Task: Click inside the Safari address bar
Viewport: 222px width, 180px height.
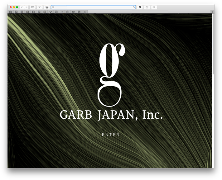Action: (93, 7)
